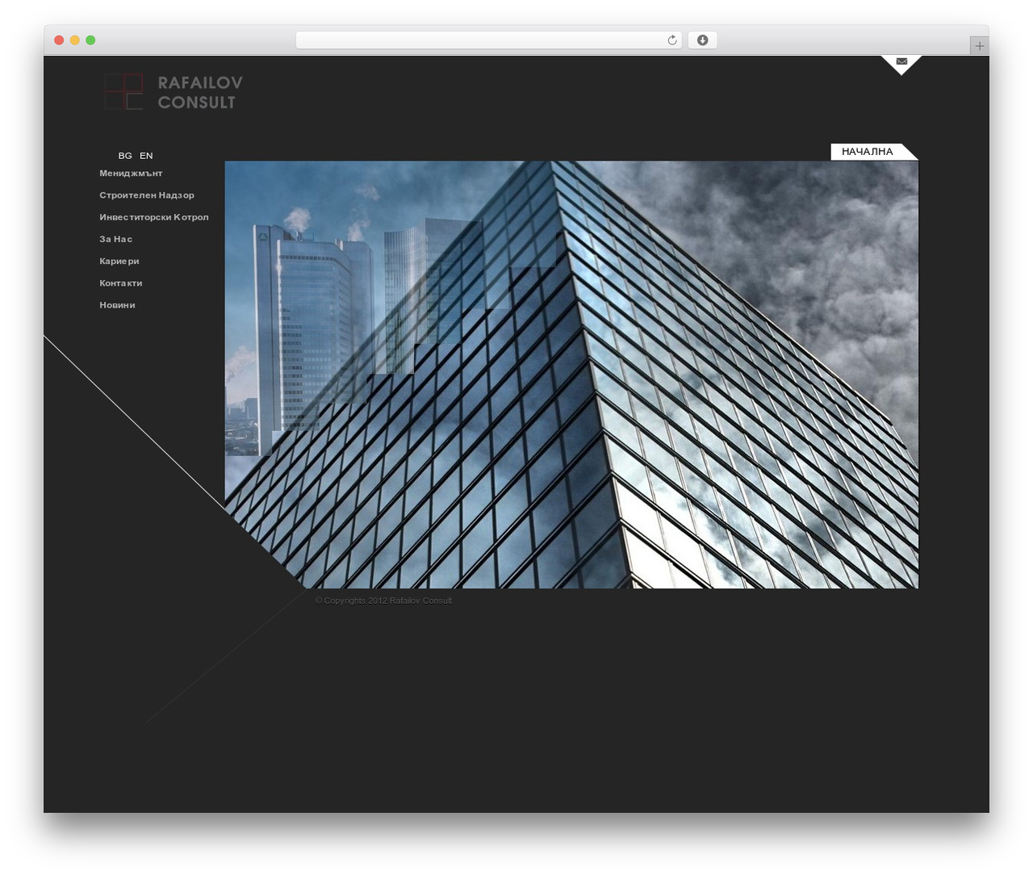Go to Строителен Надзор page
Viewport: 1033px width, 875px height.
click(147, 195)
